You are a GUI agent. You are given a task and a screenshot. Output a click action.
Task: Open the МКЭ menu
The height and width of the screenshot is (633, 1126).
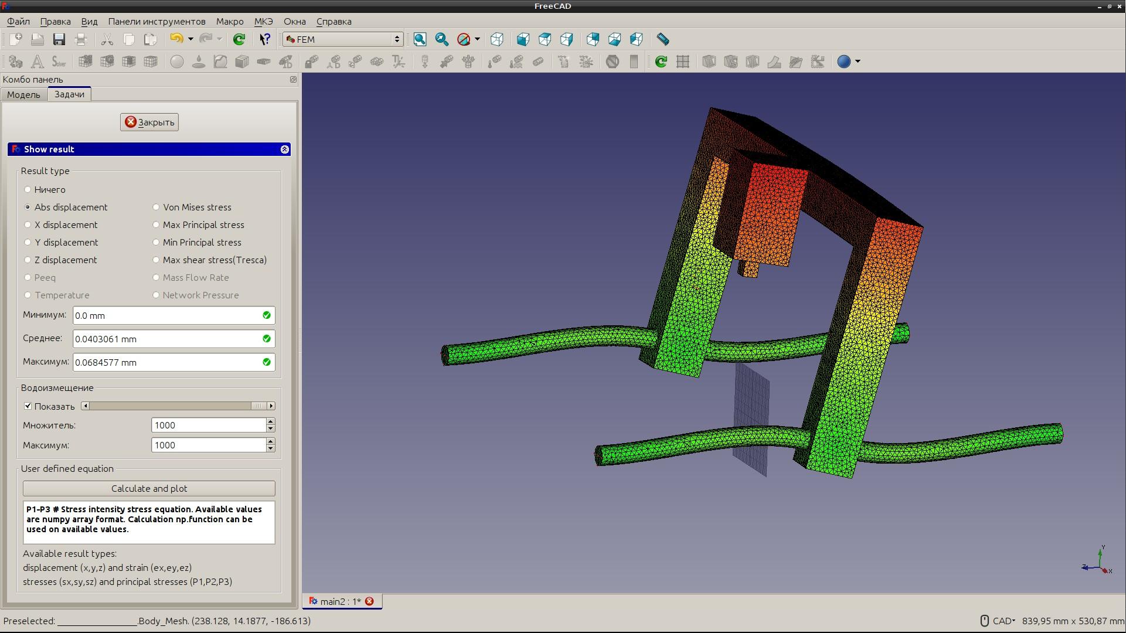(263, 22)
